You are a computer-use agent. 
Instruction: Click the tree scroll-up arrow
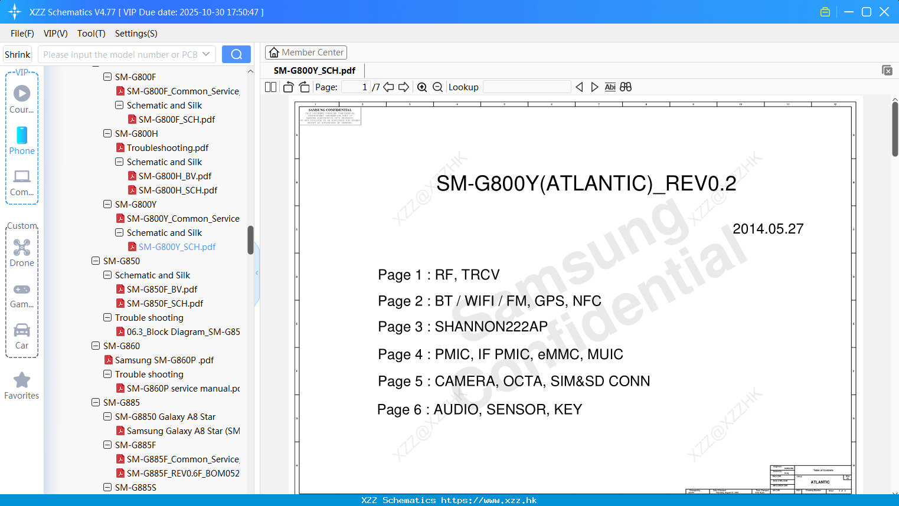(250, 71)
